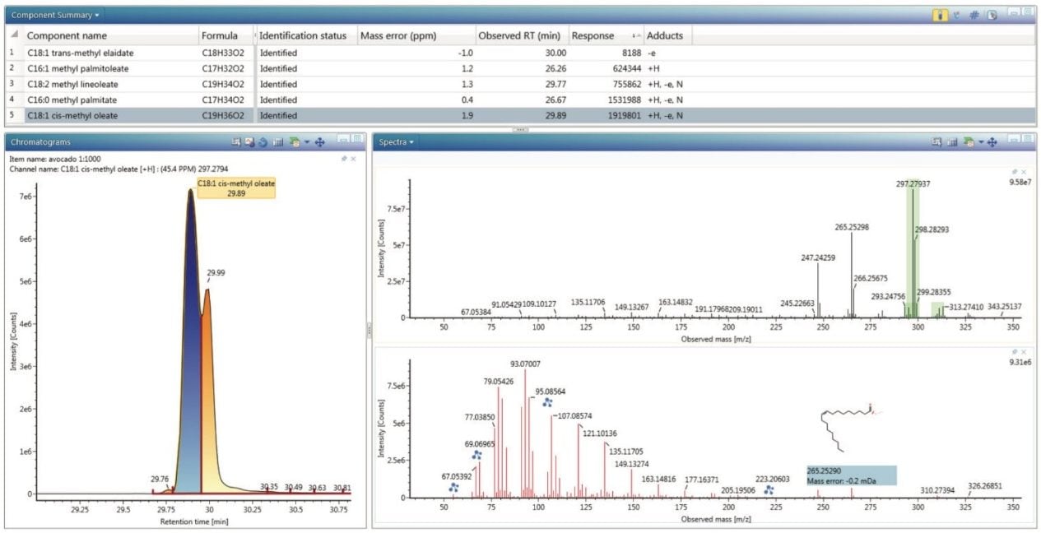Click the blue refresh icon in Chromatograms toolbar
Viewport: 1041px width, 533px height.
click(263, 142)
